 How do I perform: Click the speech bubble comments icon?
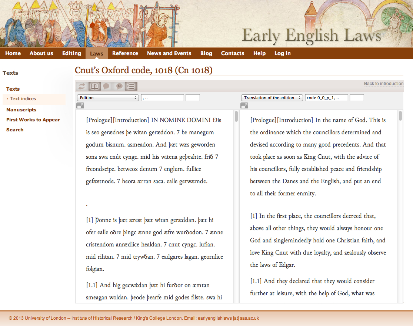click(x=106, y=86)
